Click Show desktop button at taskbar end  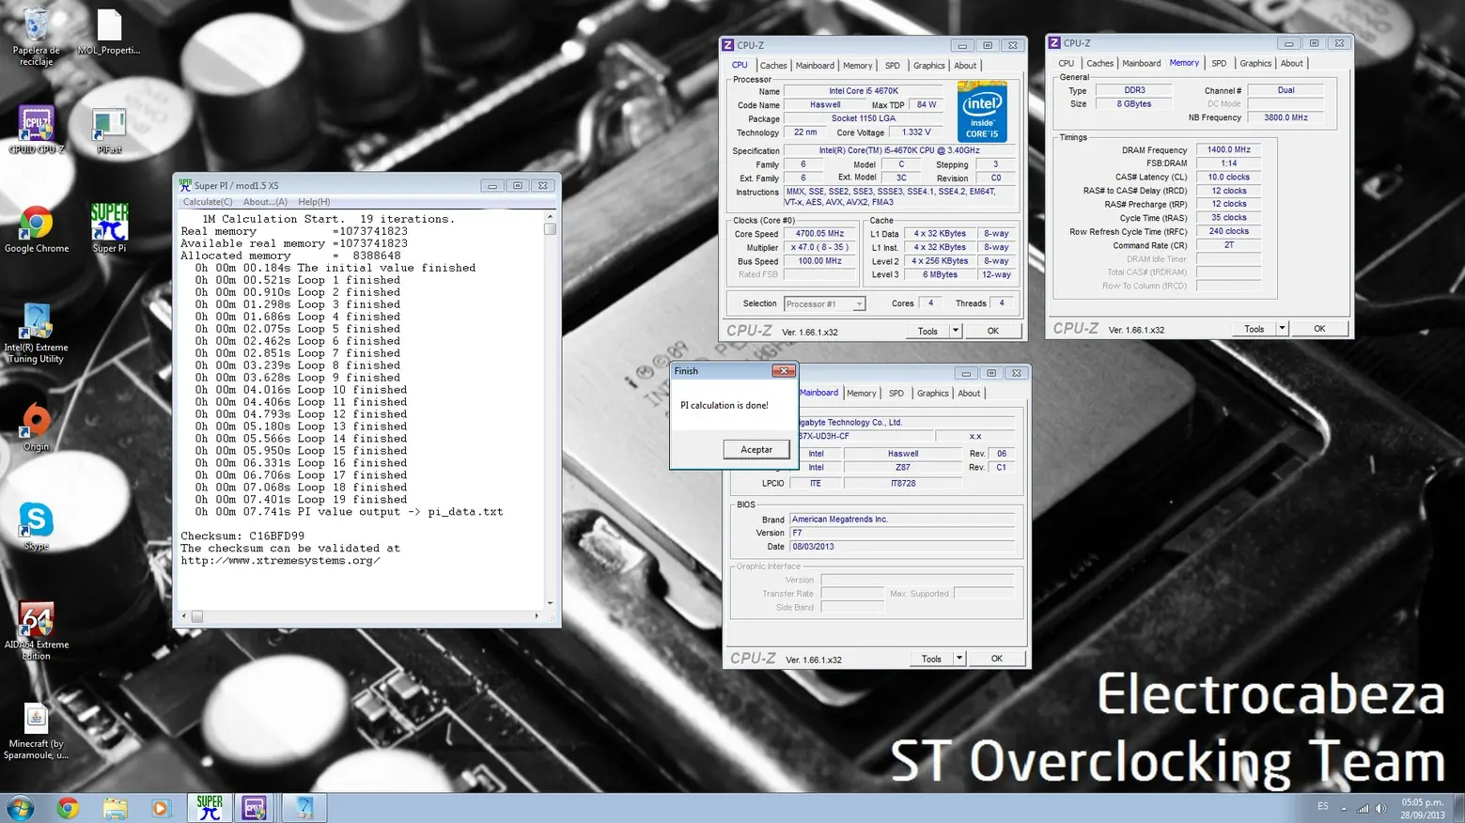pyautogui.click(x=1458, y=808)
